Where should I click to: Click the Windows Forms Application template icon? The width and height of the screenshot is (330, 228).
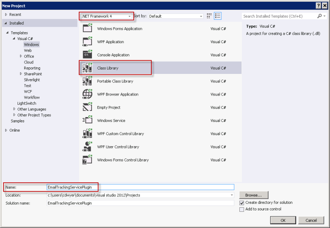88,28
